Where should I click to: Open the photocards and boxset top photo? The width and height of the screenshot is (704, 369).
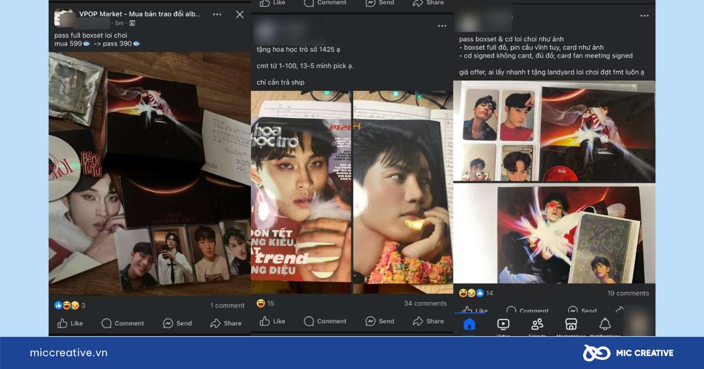pyautogui.click(x=554, y=131)
